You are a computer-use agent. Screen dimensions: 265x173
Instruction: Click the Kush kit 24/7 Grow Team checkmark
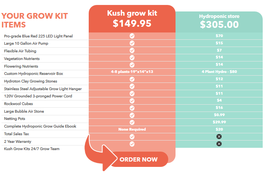pyautogui.click(x=132, y=144)
